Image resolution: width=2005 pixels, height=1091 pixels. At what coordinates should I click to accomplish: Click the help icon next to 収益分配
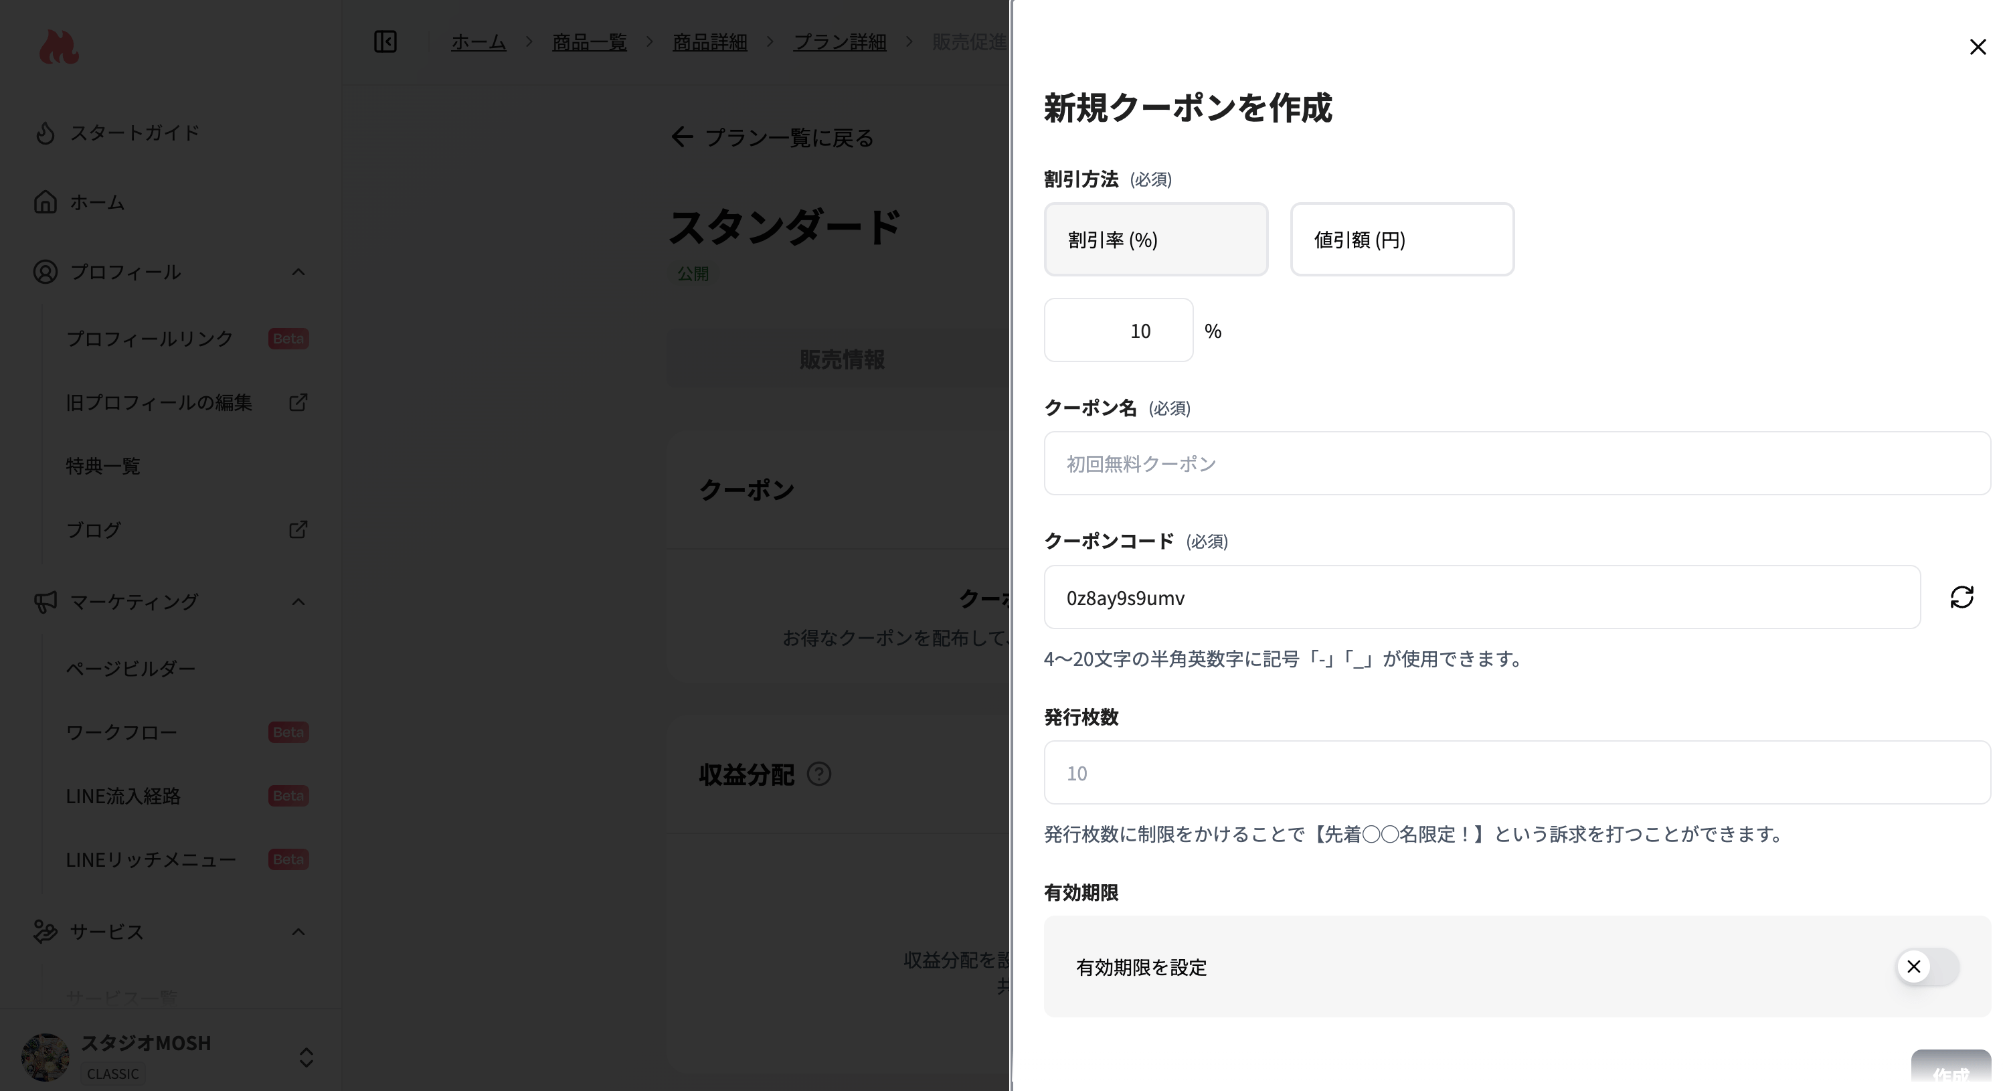point(819,774)
